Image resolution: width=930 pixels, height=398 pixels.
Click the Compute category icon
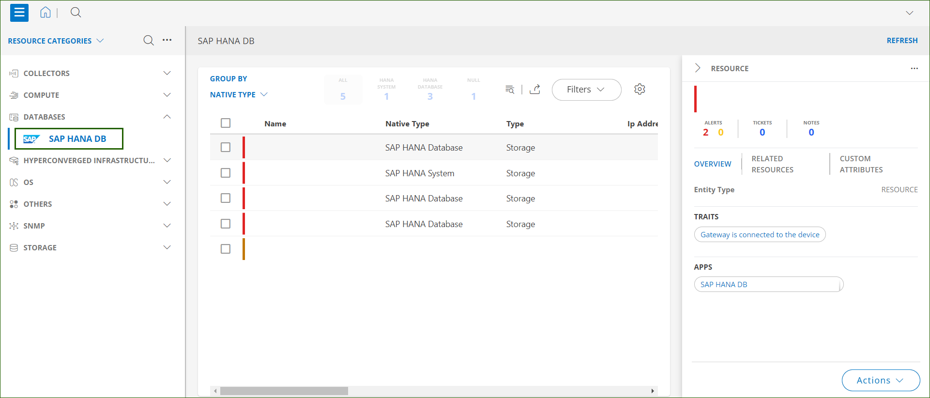14,95
